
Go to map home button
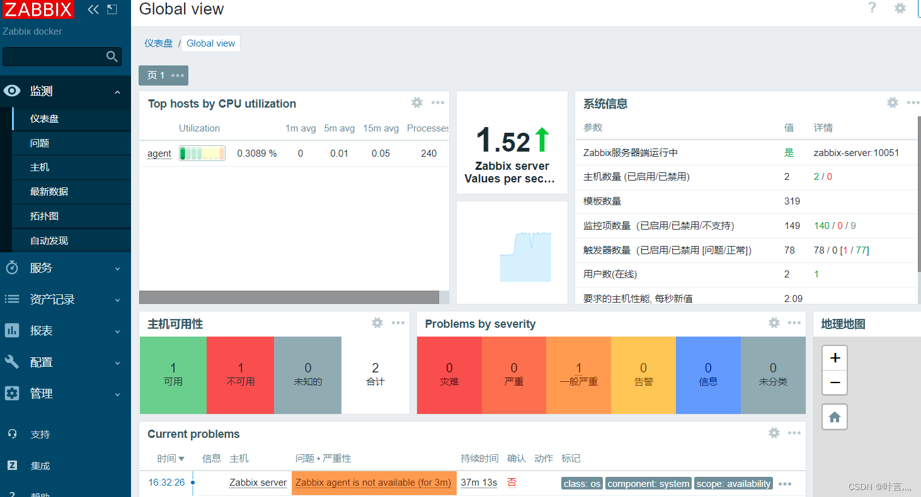pos(835,417)
